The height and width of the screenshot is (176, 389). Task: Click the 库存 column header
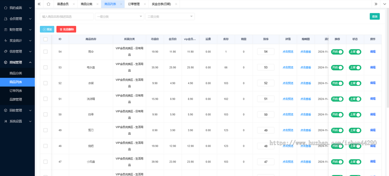click(226, 39)
